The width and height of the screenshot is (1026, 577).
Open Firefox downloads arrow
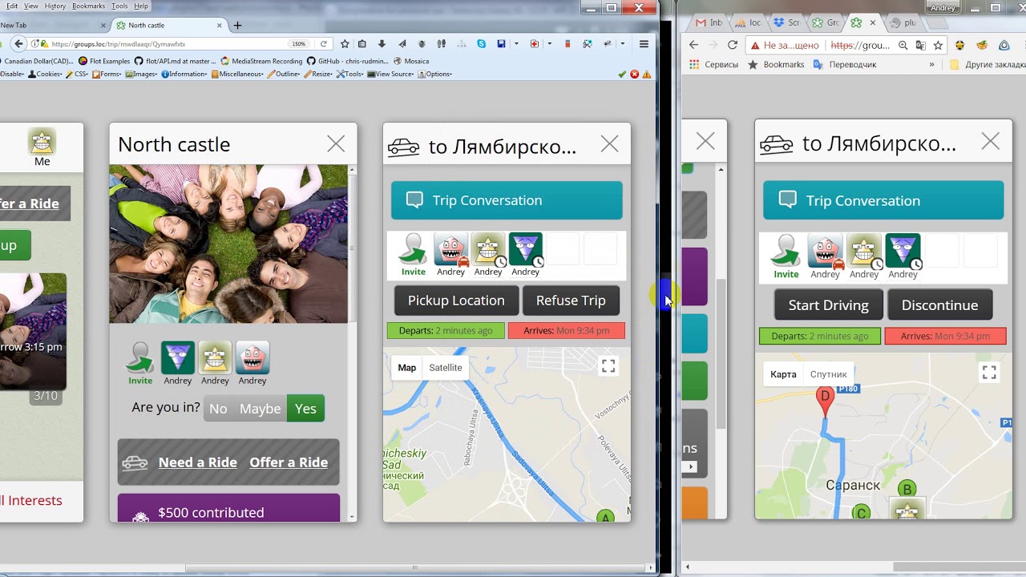382,44
